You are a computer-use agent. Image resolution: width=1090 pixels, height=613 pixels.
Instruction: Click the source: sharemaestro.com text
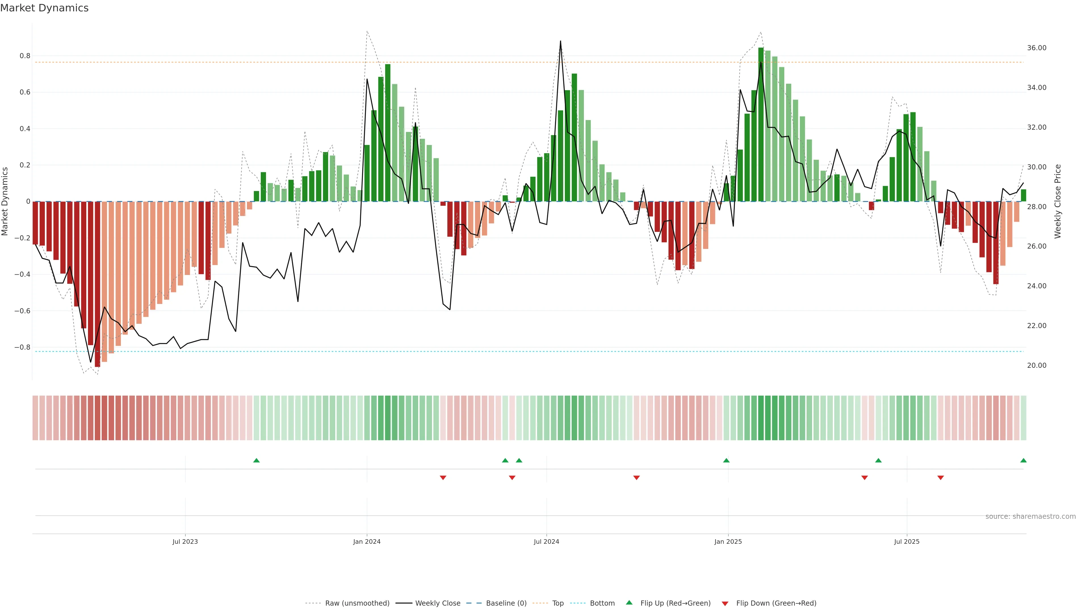pos(1030,517)
